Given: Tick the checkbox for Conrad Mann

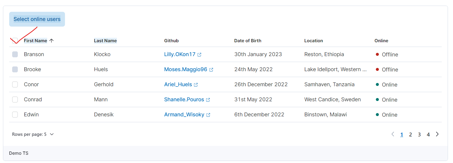Looking at the screenshot, I should point(15,100).
